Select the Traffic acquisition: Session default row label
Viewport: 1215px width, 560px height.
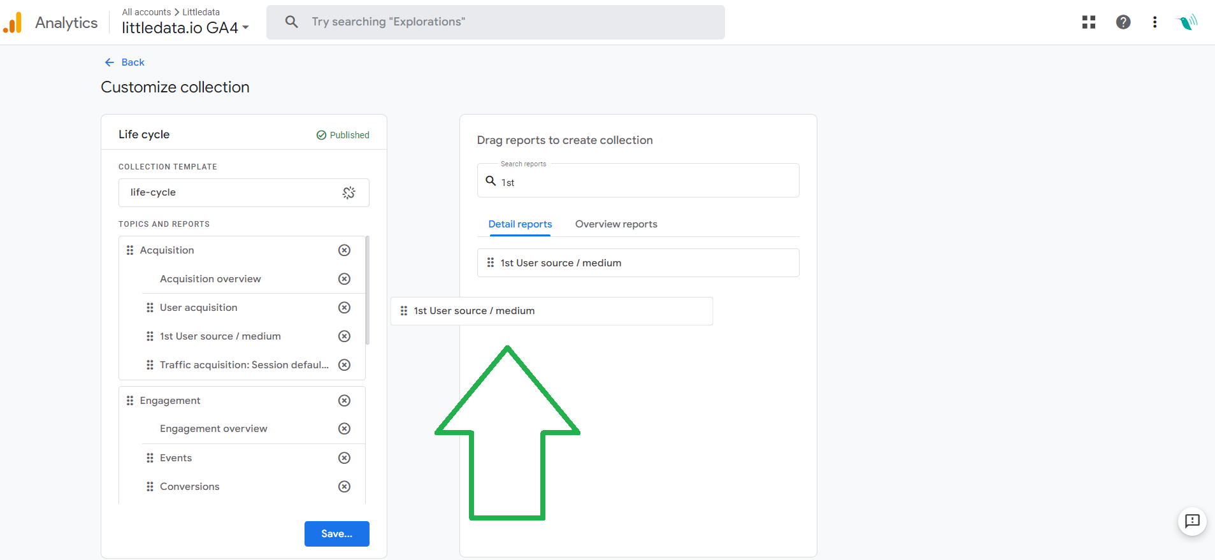pyautogui.click(x=245, y=365)
